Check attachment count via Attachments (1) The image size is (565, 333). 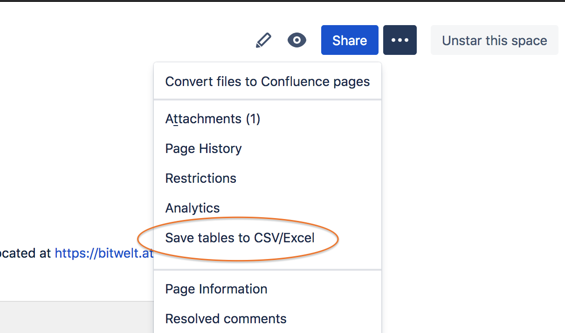tap(213, 119)
